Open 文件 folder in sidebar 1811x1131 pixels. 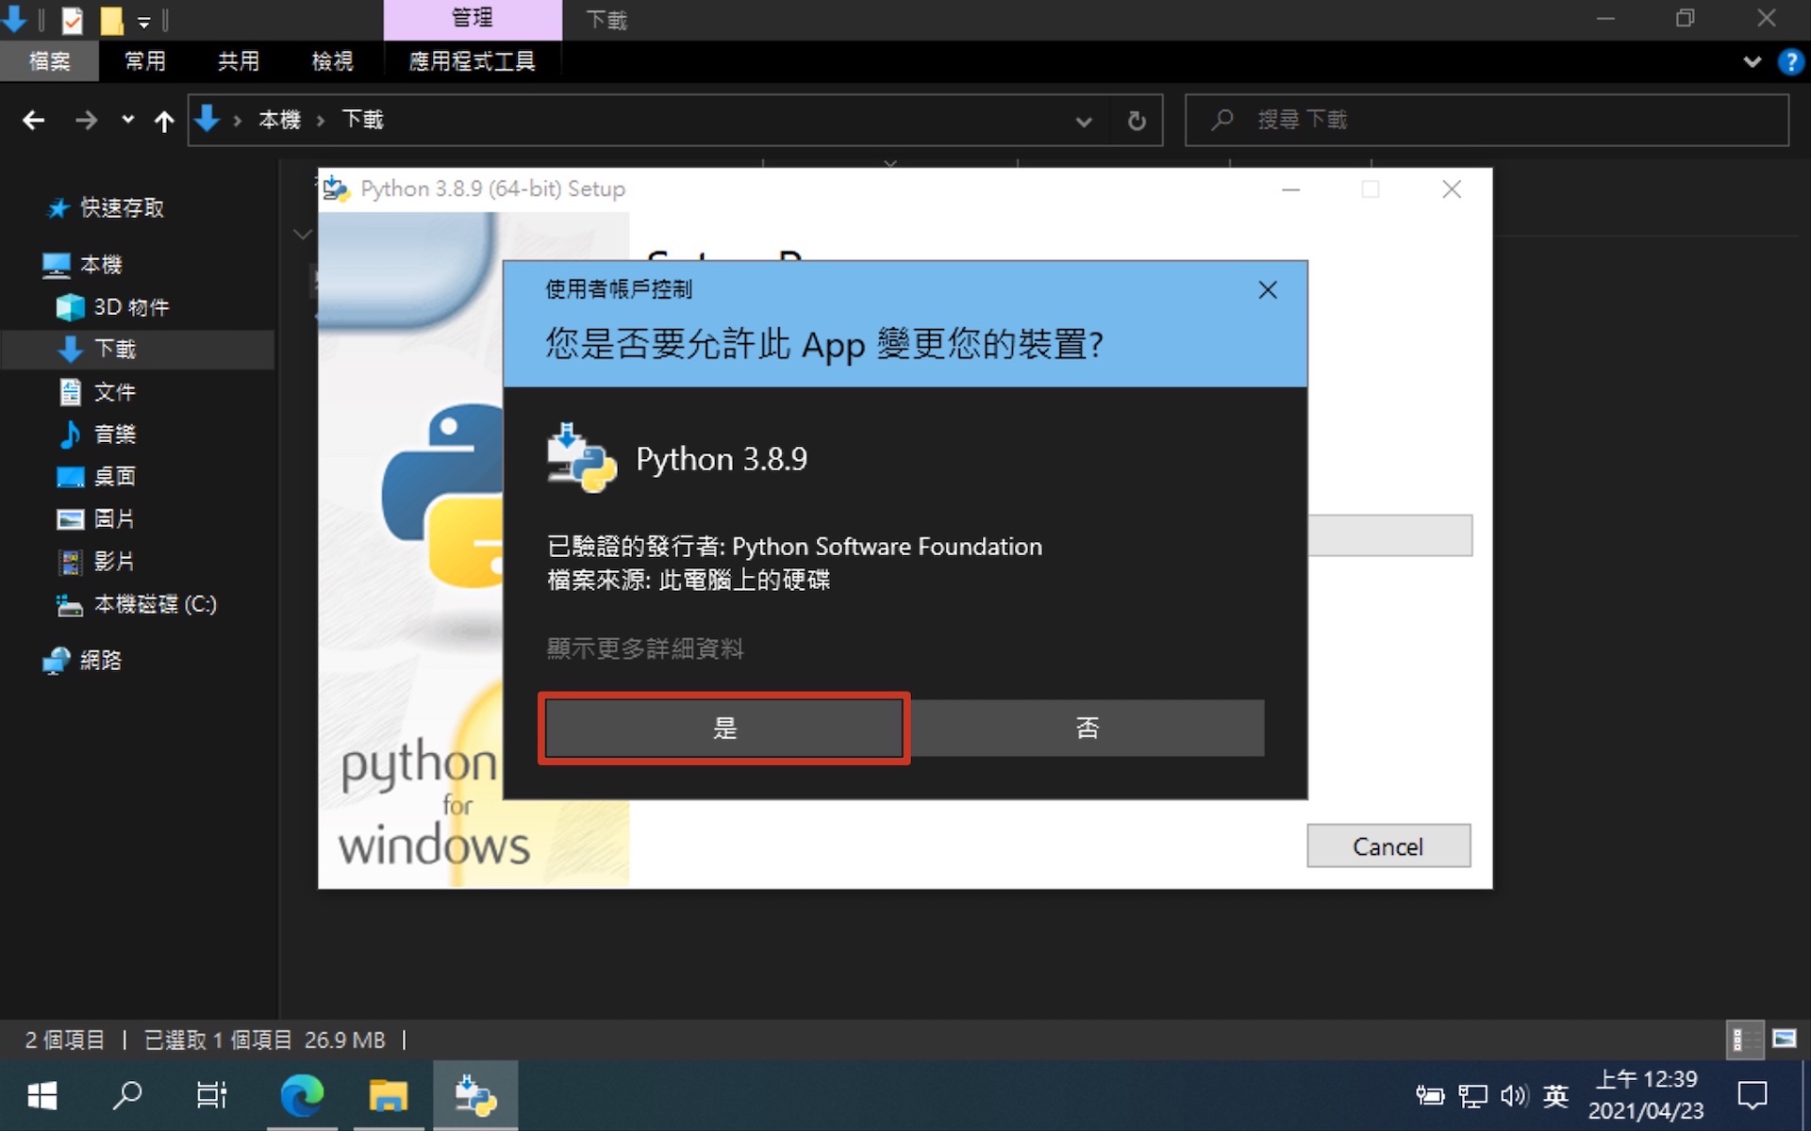tap(98, 392)
